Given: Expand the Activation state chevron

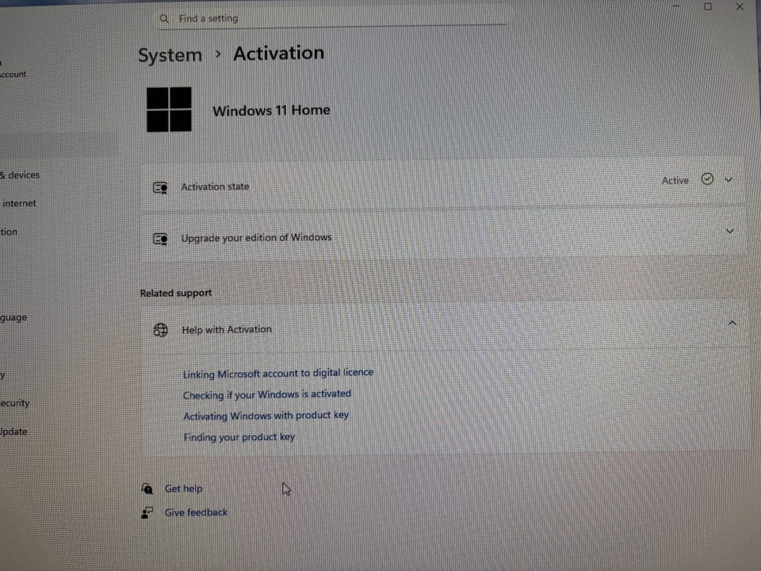Looking at the screenshot, I should 728,180.
